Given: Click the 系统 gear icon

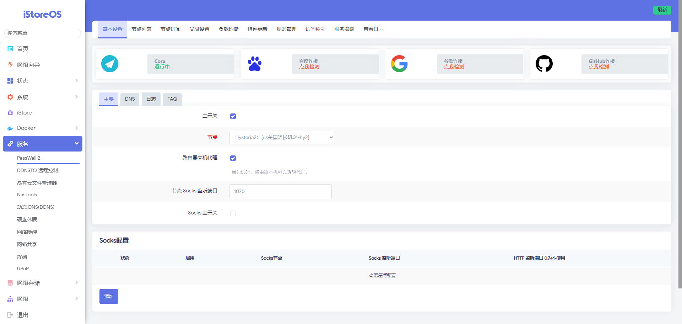Looking at the screenshot, I should pyautogui.click(x=10, y=97).
